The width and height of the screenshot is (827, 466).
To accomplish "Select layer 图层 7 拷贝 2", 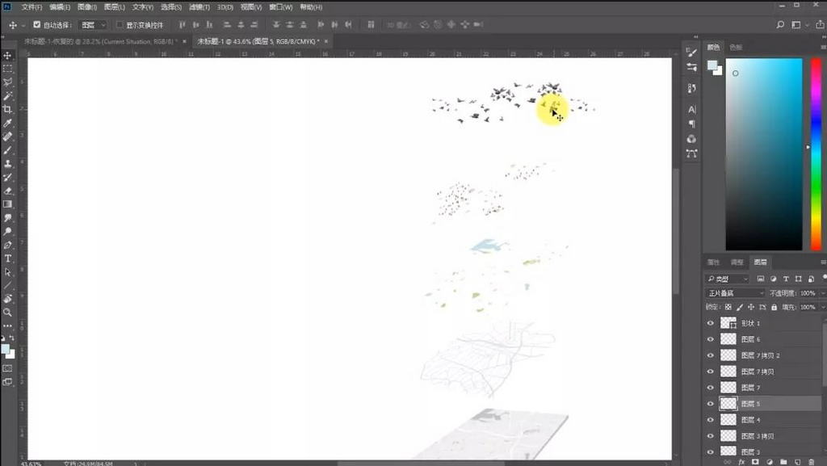I will pyautogui.click(x=761, y=355).
